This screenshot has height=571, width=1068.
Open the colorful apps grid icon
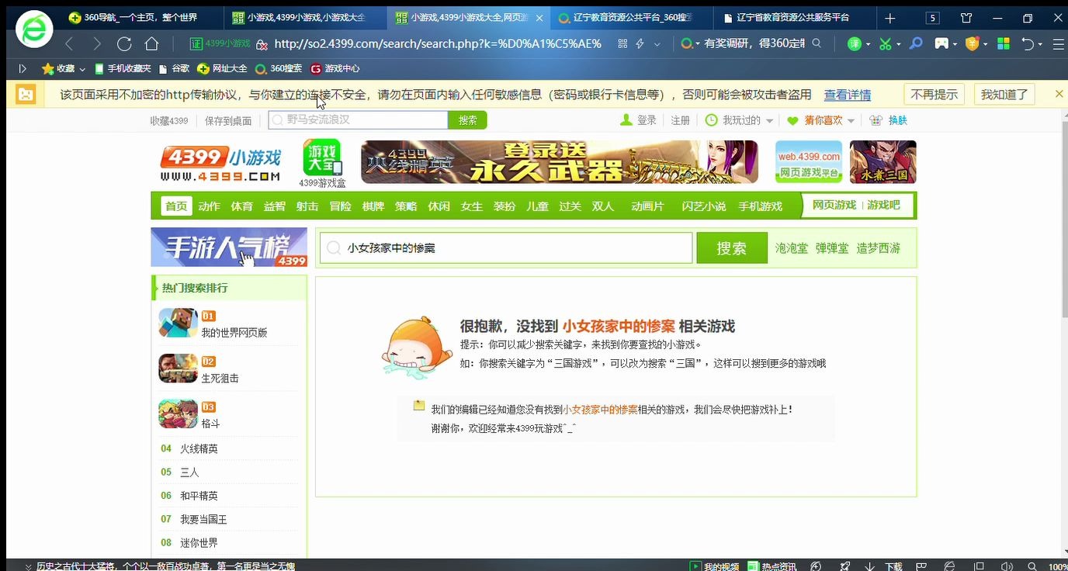click(x=1004, y=44)
